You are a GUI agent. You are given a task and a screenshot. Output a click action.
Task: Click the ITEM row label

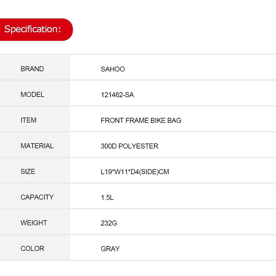(x=28, y=120)
